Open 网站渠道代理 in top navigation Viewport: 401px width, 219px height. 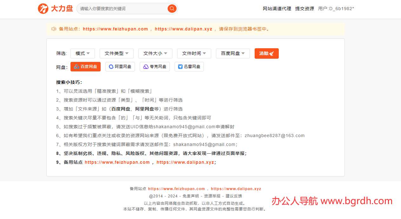click(277, 9)
